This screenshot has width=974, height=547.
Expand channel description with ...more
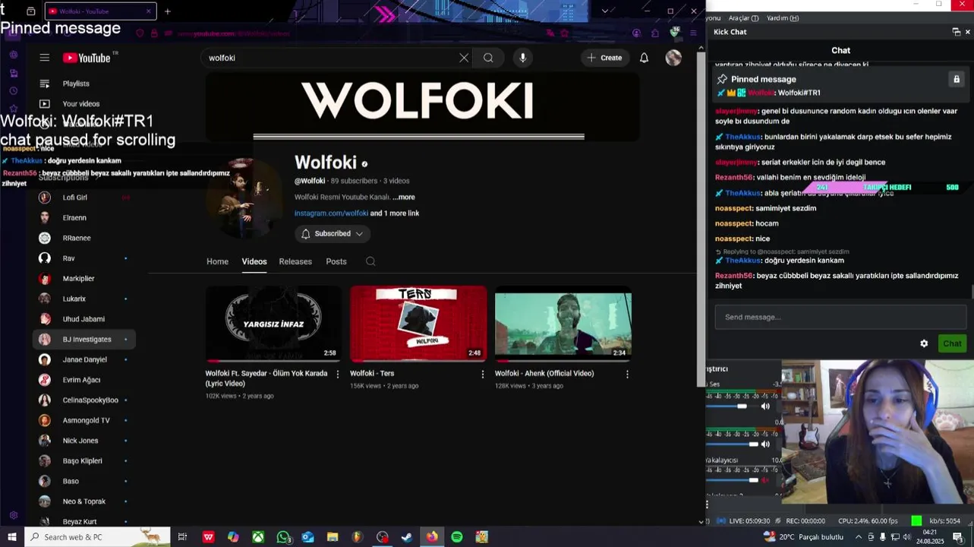pos(404,198)
